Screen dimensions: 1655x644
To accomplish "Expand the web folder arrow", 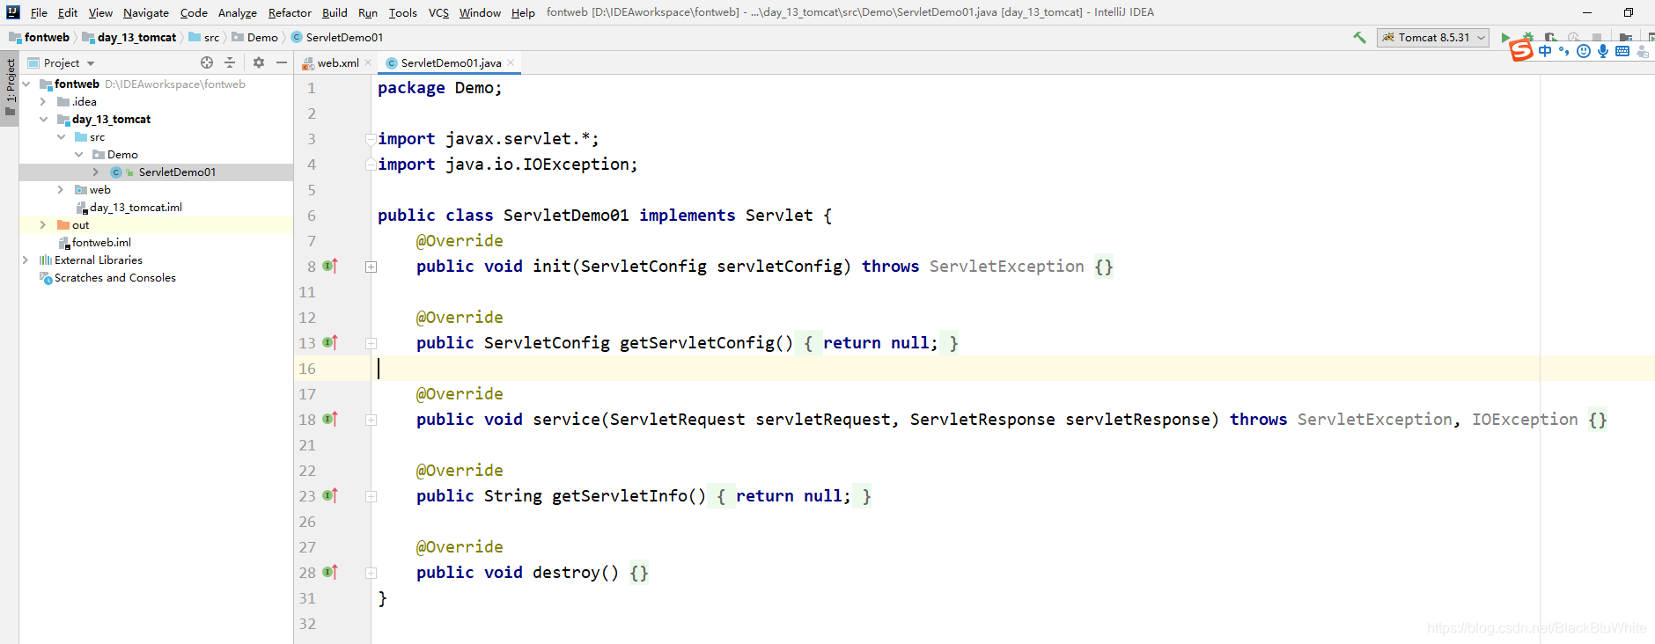I will pos(61,190).
